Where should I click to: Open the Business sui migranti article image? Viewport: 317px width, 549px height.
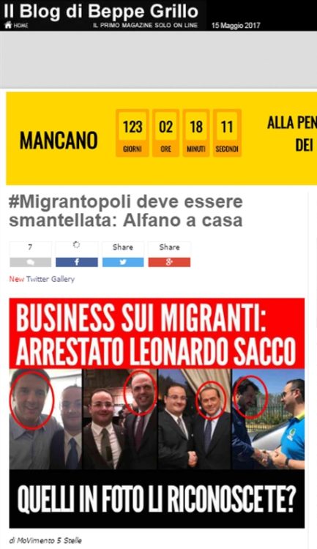point(157,413)
